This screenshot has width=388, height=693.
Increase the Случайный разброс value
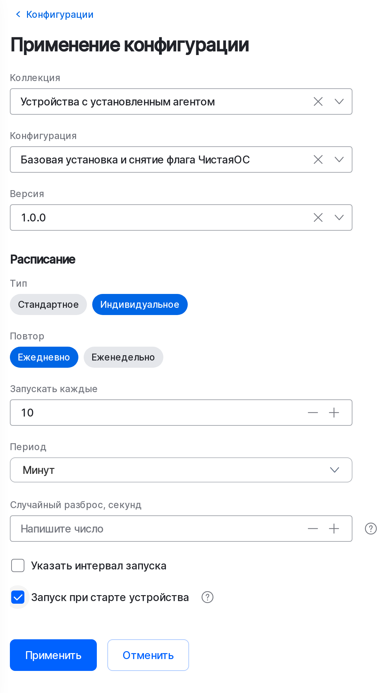(x=334, y=529)
